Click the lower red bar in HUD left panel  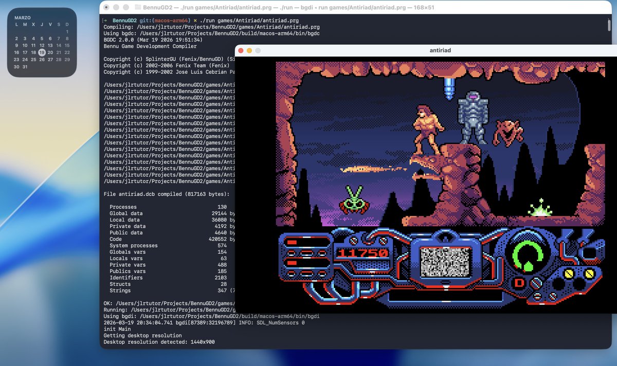pyautogui.click(x=292, y=263)
